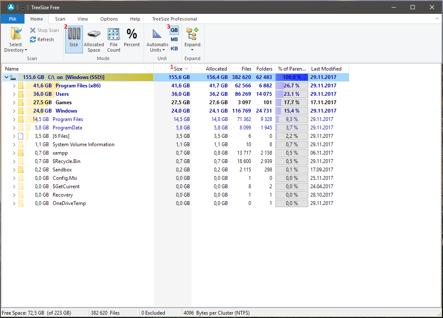The width and height of the screenshot is (443, 318).
Task: Switch to Allocated Space mode
Action: click(94, 39)
